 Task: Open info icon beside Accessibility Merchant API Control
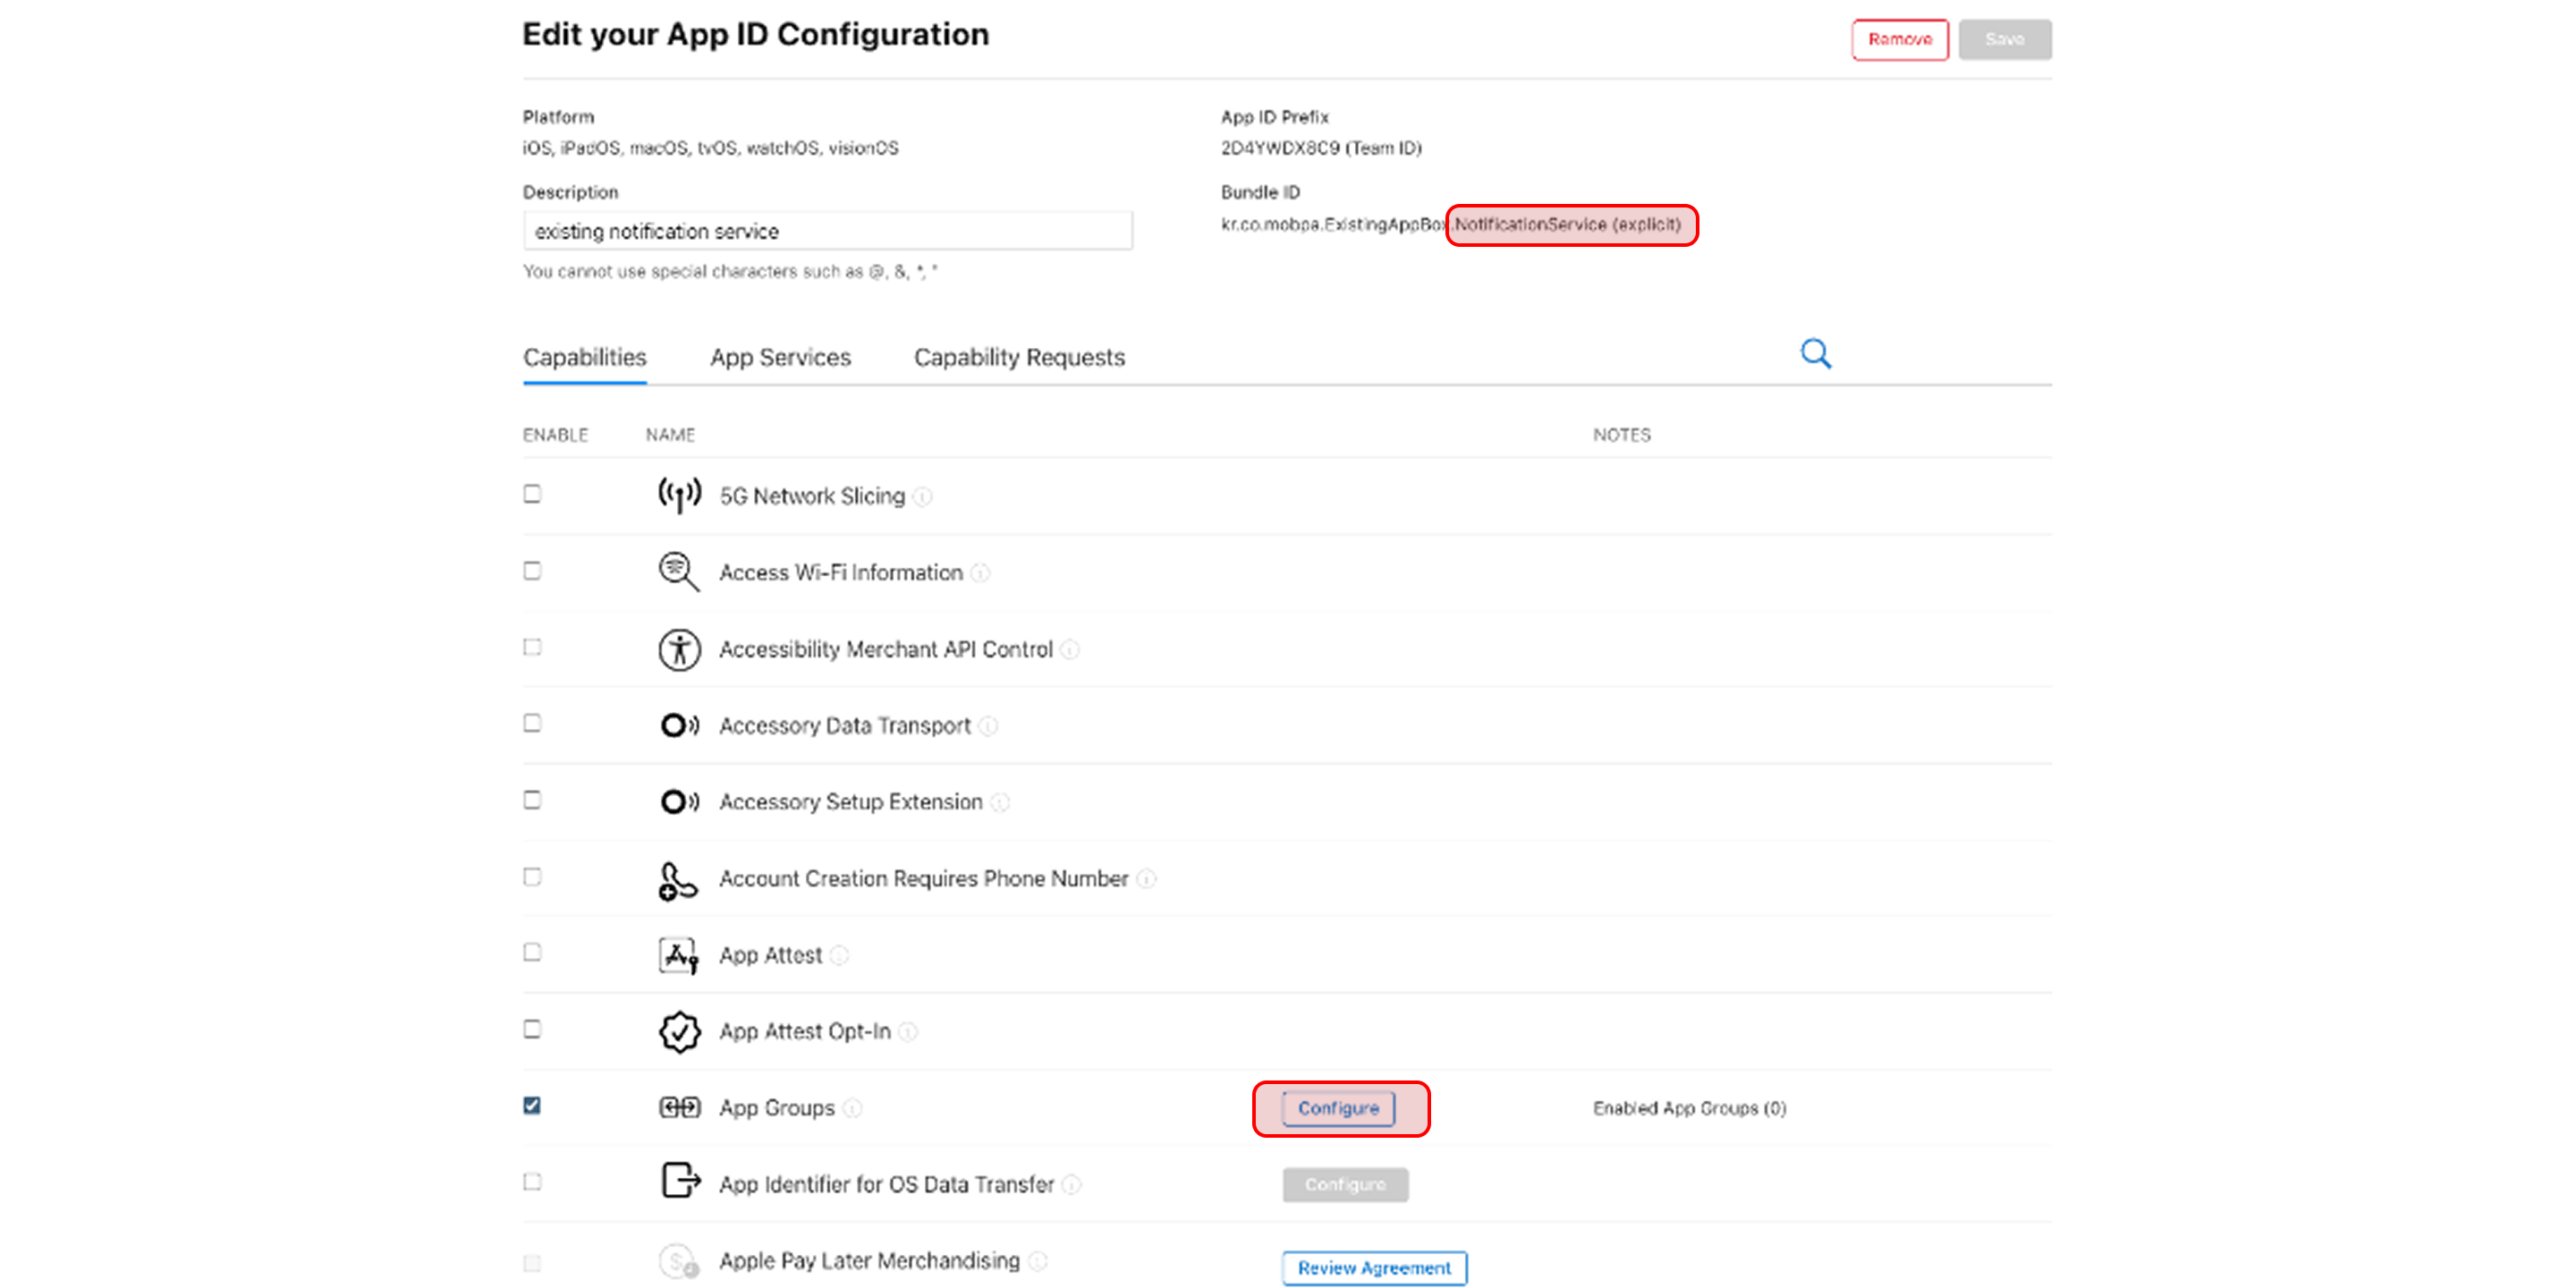(1070, 650)
